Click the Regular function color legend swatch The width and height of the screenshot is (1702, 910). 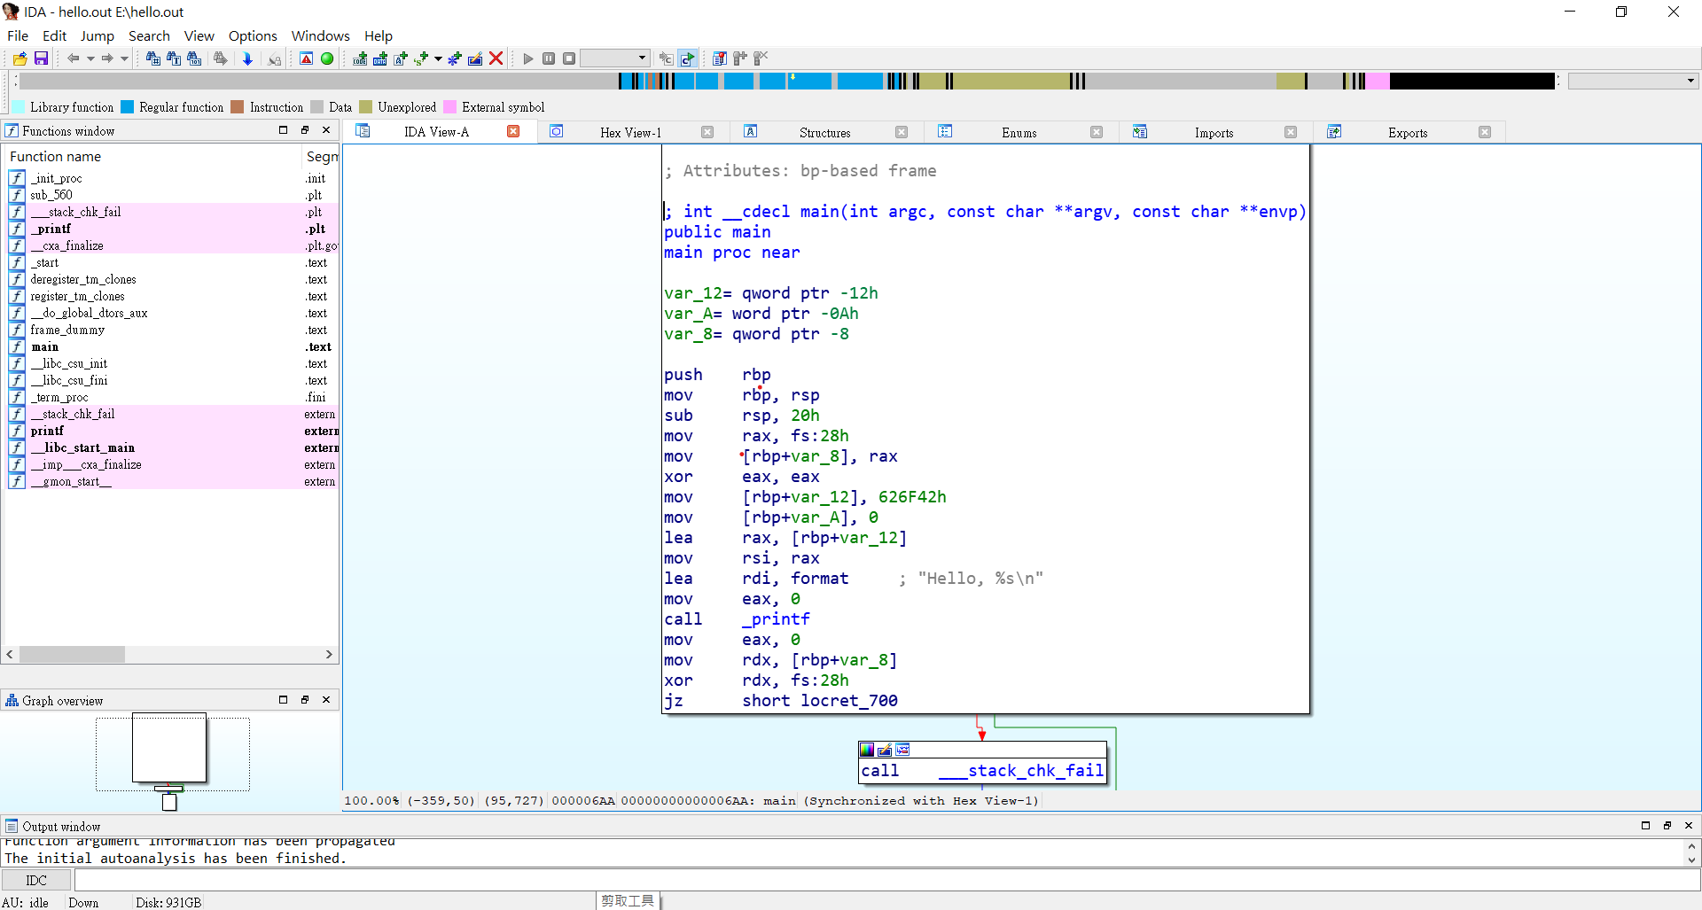(127, 107)
